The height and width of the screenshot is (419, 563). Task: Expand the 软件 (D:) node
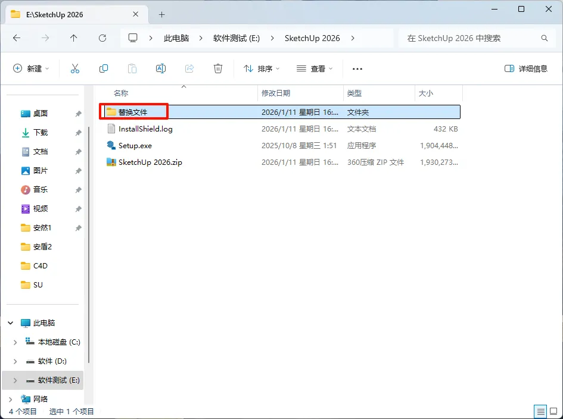15,361
